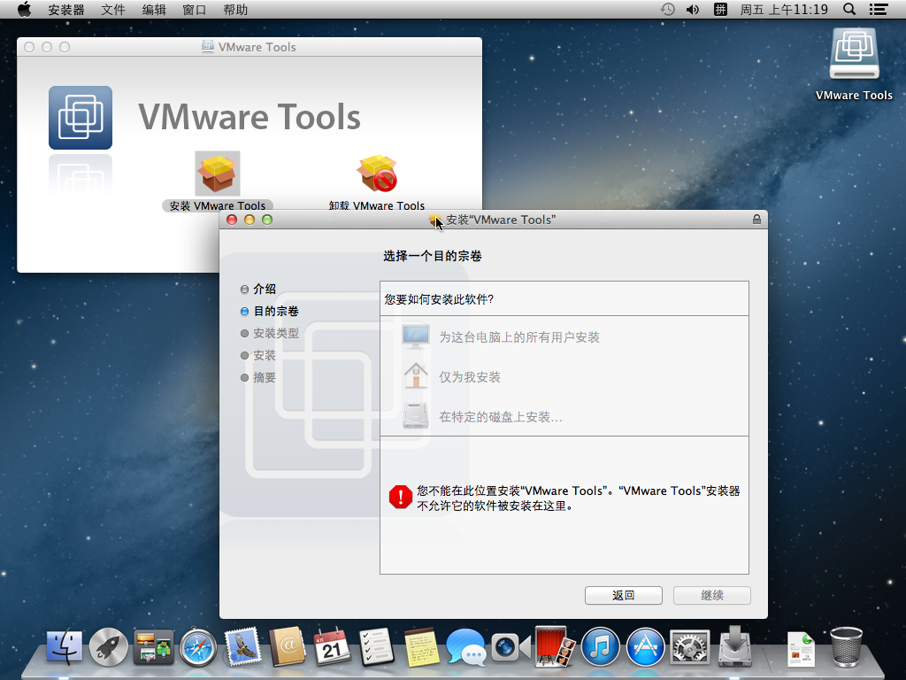Open the 窗口 menu
This screenshot has width=906, height=680.
tap(194, 10)
